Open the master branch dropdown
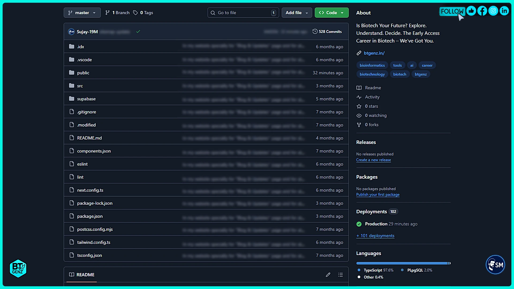Screen dimensions: 514x289 (x=82, y=13)
